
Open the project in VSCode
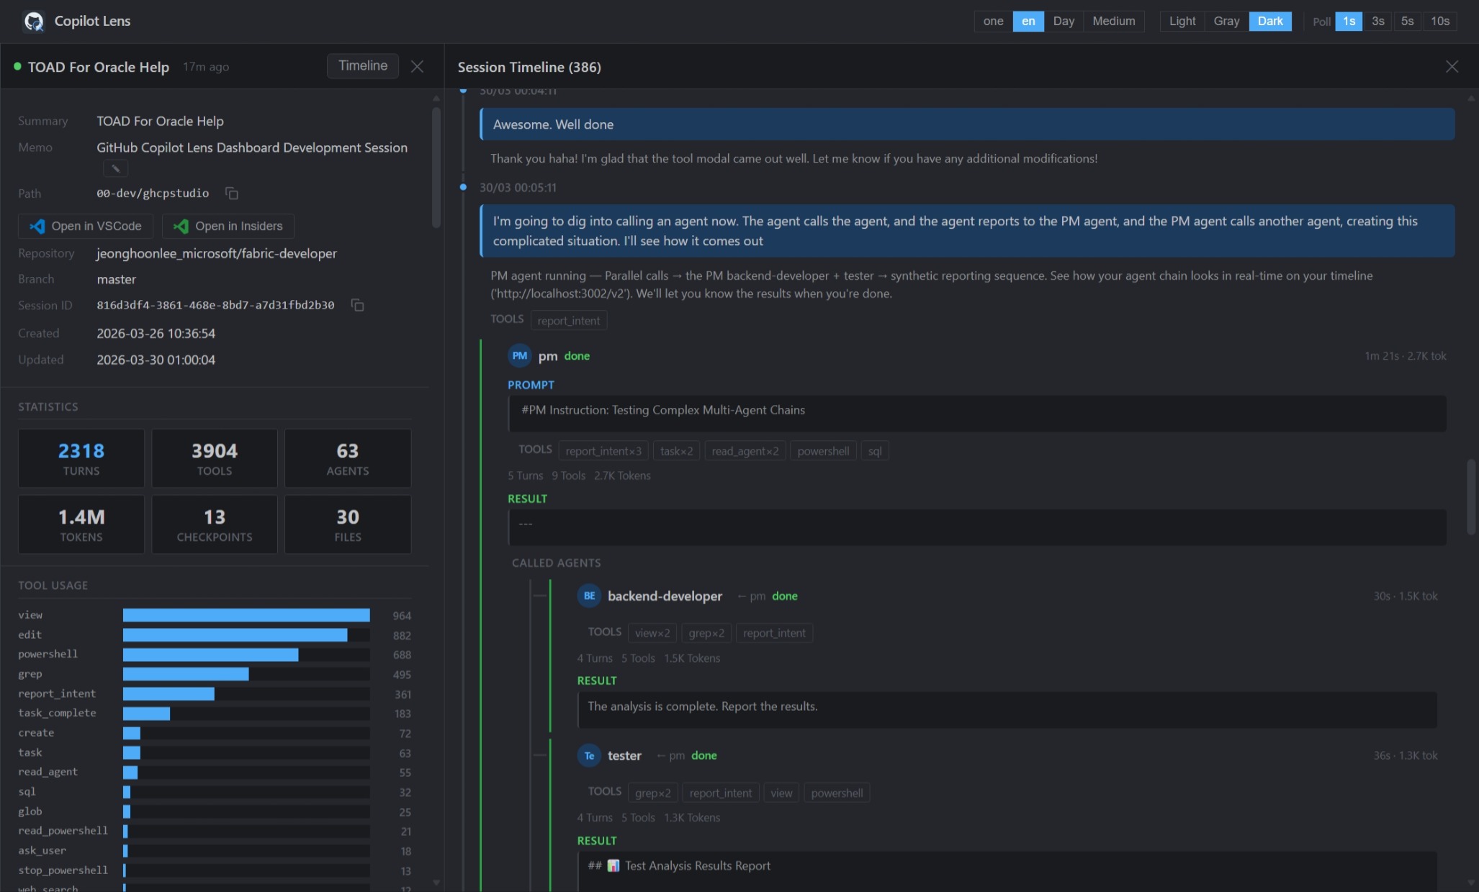click(x=86, y=226)
